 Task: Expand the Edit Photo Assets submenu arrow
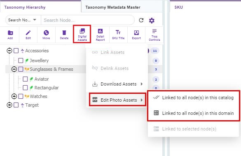[142, 100]
